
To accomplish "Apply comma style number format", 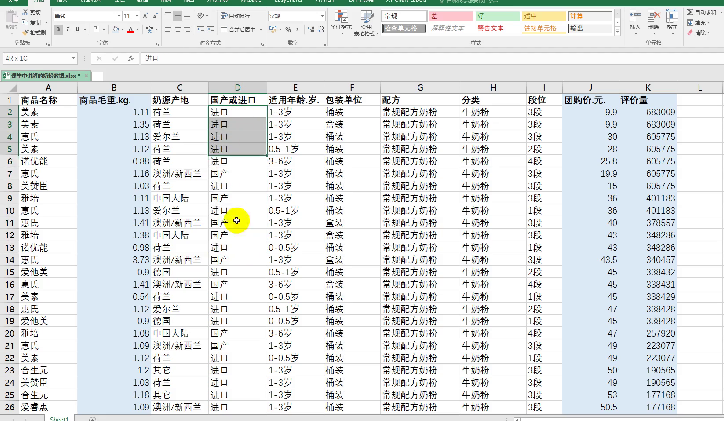I will click(x=297, y=30).
